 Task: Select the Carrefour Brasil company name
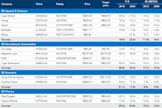pos(9,82)
